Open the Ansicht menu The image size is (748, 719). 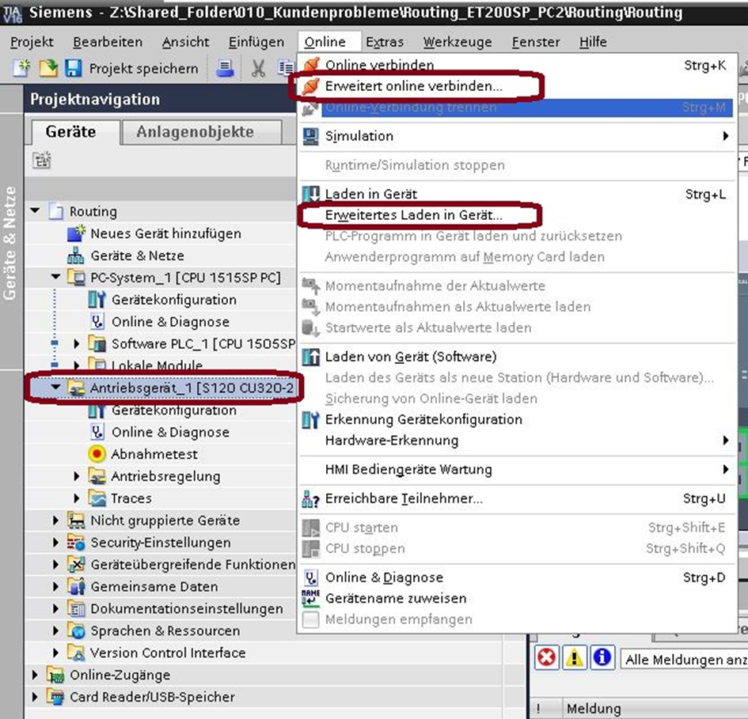(185, 42)
